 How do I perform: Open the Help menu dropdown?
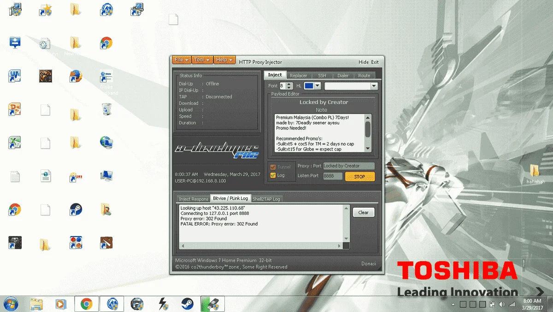224,60
